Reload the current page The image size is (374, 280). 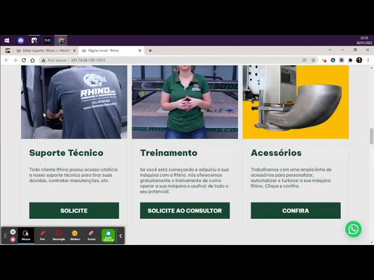[x=23, y=60]
